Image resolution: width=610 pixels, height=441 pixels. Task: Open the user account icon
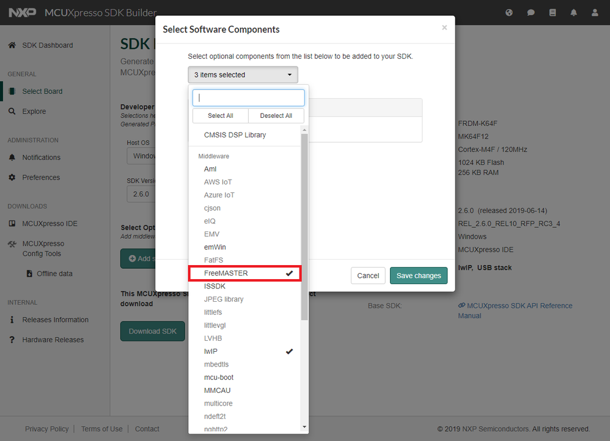[595, 12]
